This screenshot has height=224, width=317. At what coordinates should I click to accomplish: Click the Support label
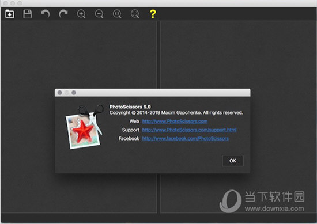click(x=131, y=130)
